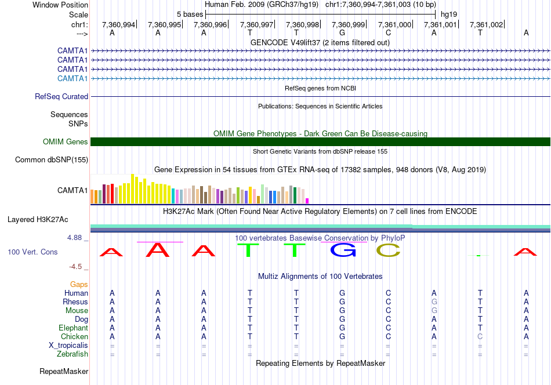Click the grey C in the Chicken row
This screenshot has height=385, width=551.
tap(480, 336)
